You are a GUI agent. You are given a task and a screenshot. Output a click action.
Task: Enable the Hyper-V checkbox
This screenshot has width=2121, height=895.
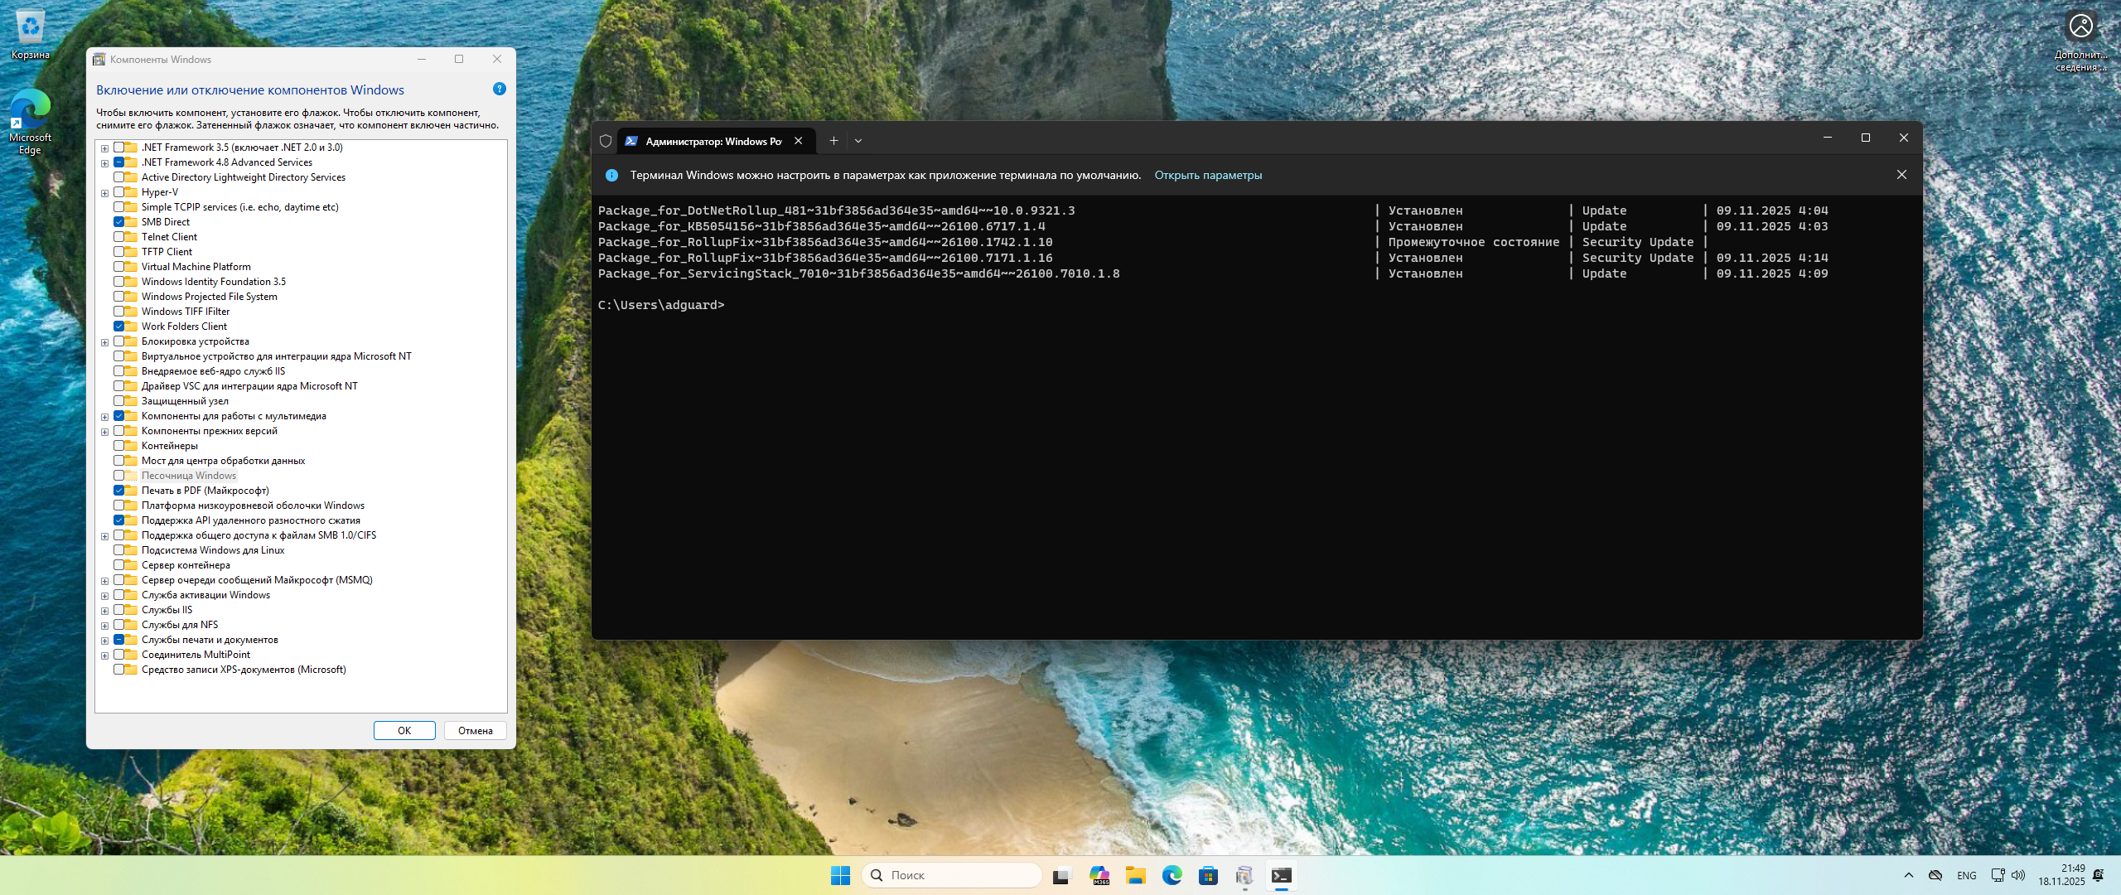point(119,192)
